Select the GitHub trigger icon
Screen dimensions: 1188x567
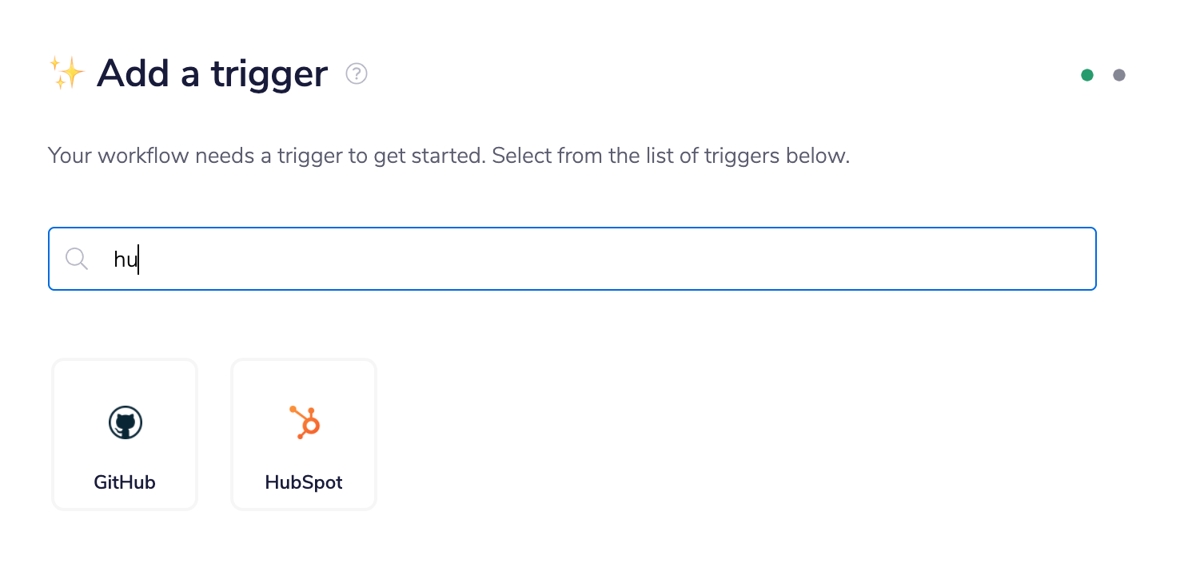[124, 422]
